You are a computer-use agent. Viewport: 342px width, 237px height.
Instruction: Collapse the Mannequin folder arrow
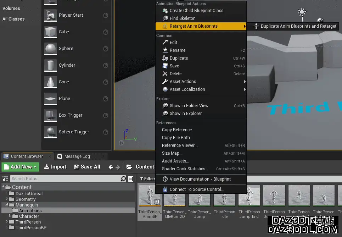(6, 204)
